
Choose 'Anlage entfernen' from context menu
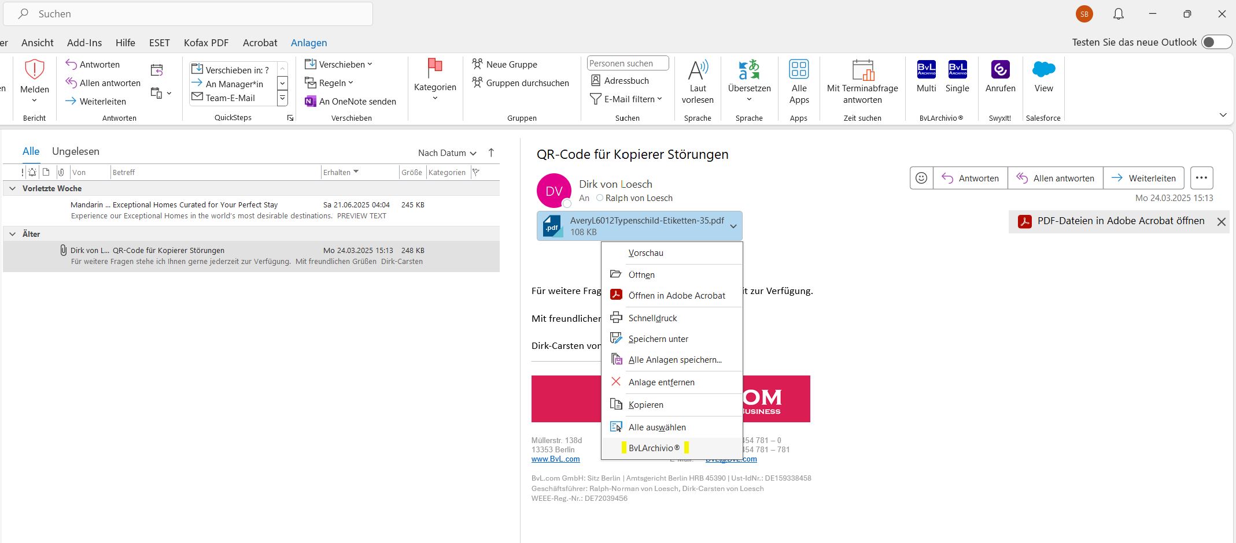point(661,382)
